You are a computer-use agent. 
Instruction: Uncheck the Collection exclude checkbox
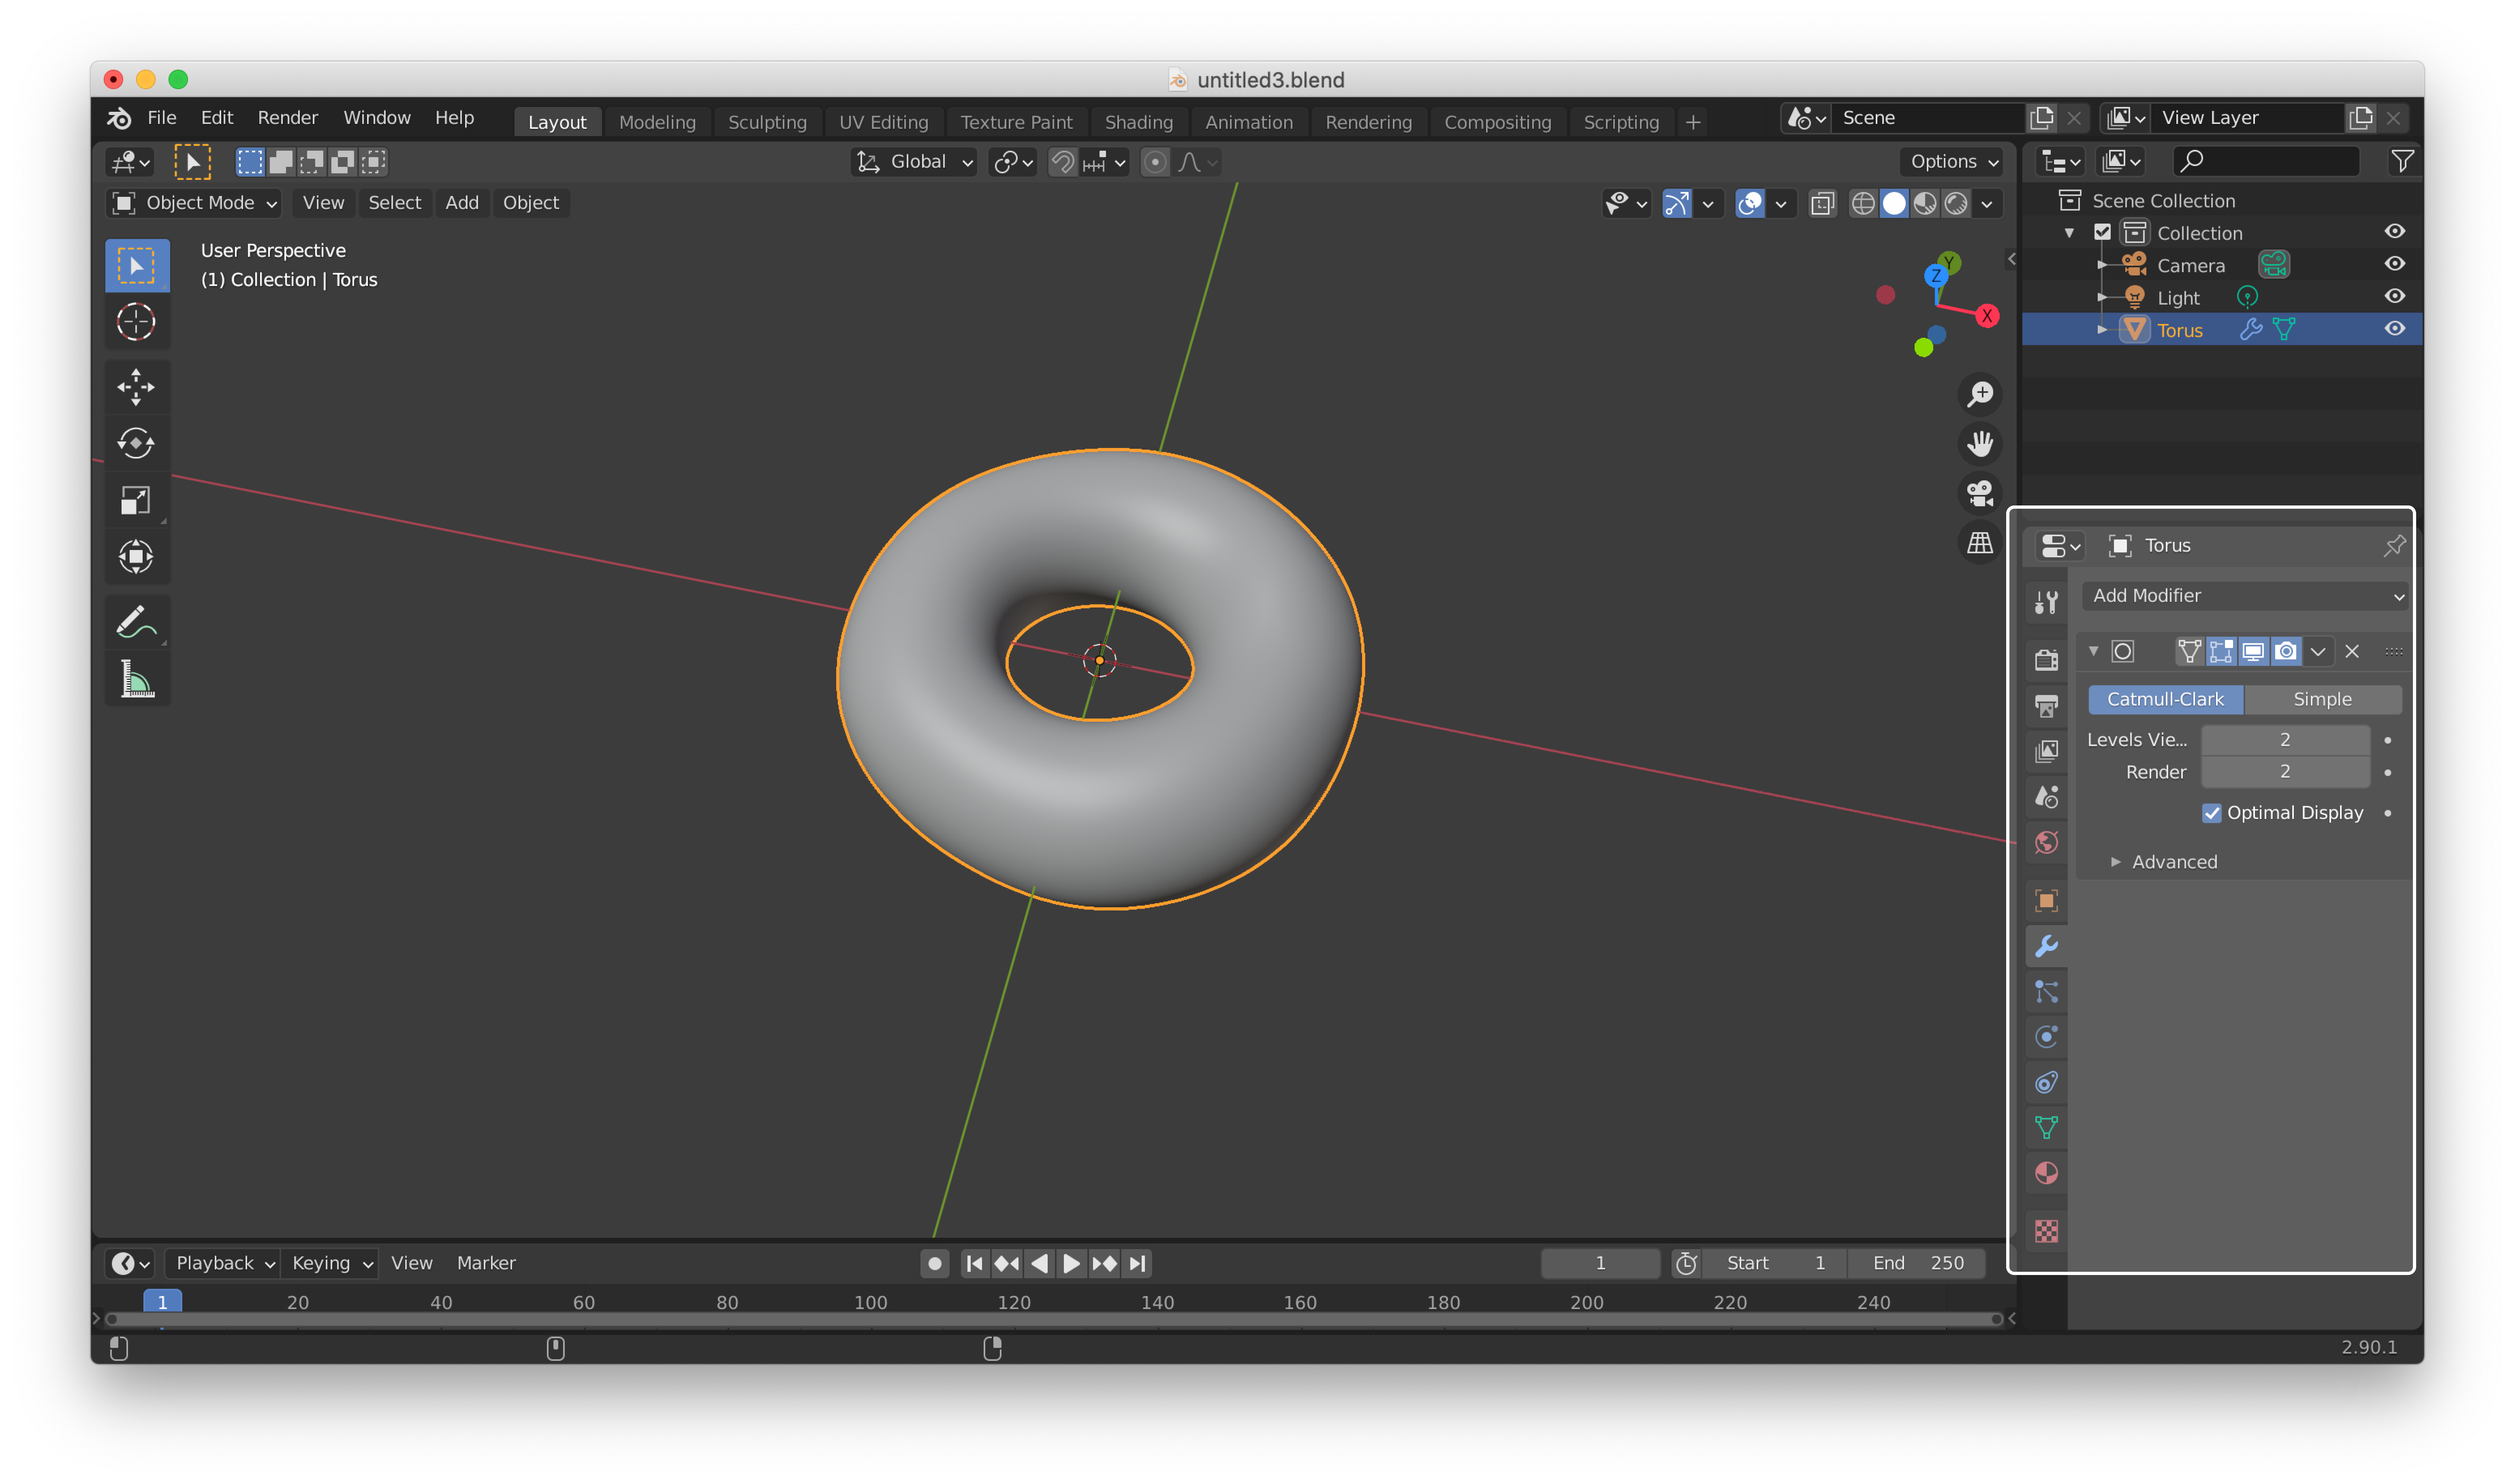click(2102, 232)
